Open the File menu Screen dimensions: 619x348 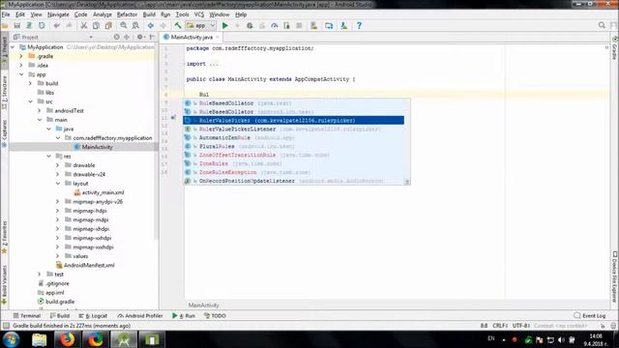(6, 14)
